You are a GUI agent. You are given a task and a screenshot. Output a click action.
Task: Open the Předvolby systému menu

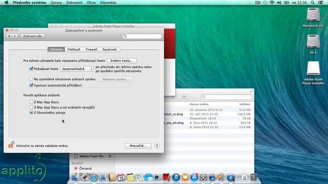(30, 3)
